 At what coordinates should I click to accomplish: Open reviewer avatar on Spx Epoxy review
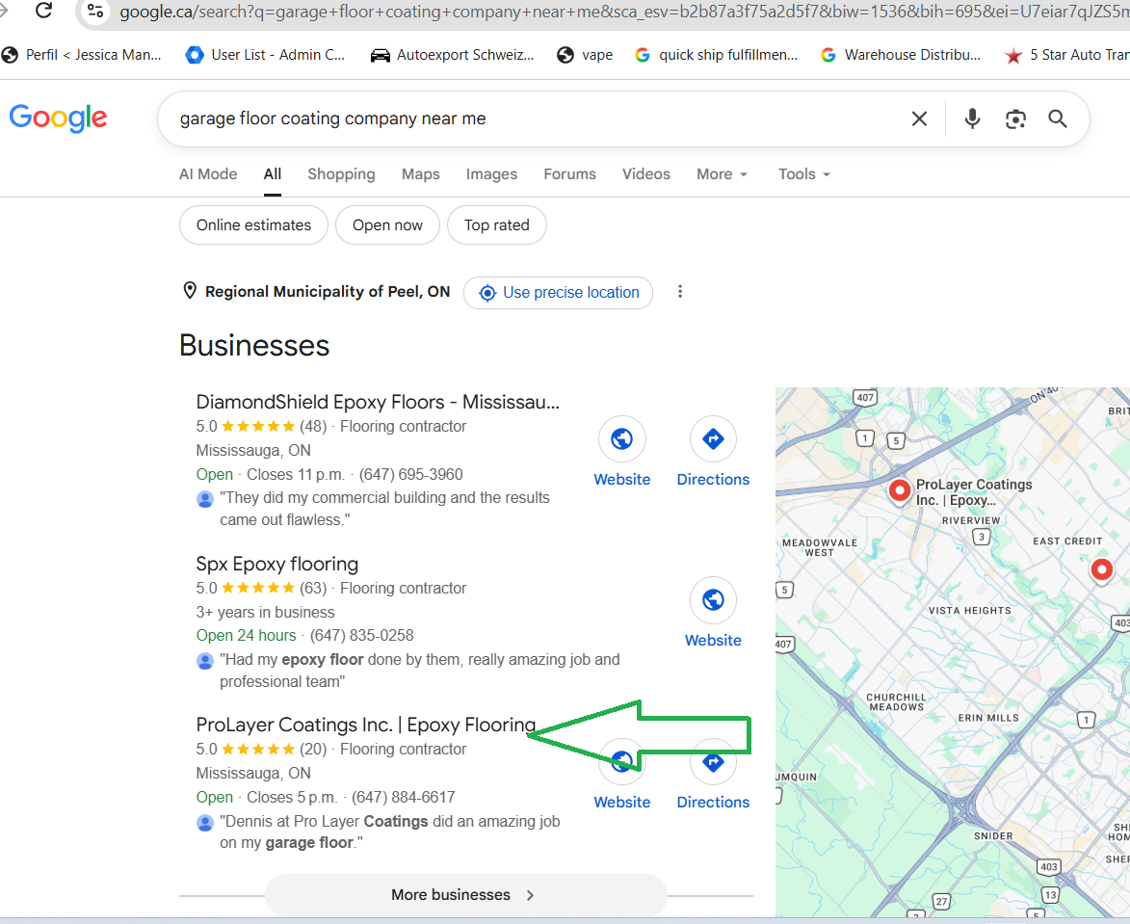coord(204,660)
